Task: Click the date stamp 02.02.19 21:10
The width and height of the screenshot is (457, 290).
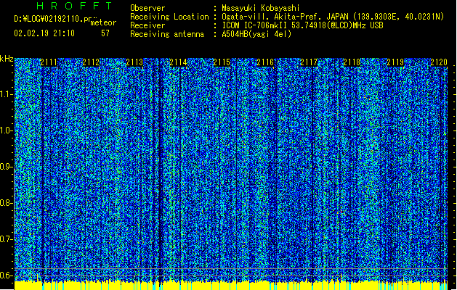Action: click(x=44, y=33)
